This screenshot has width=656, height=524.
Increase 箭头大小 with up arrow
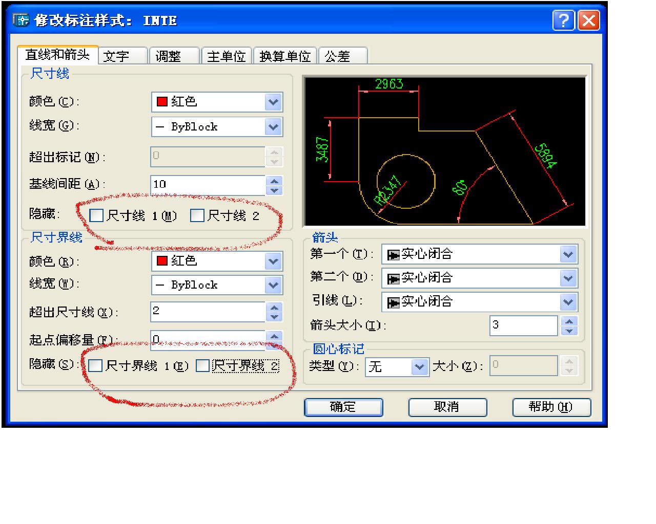pos(569,321)
